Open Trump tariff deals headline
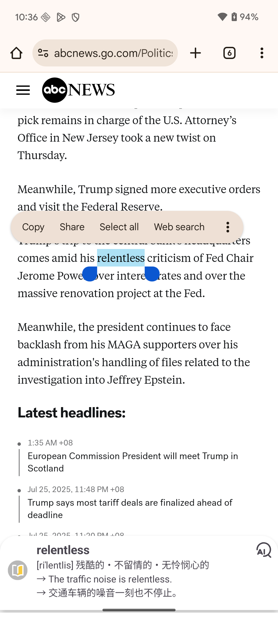Screen dimensions: 278x618 tap(130, 509)
